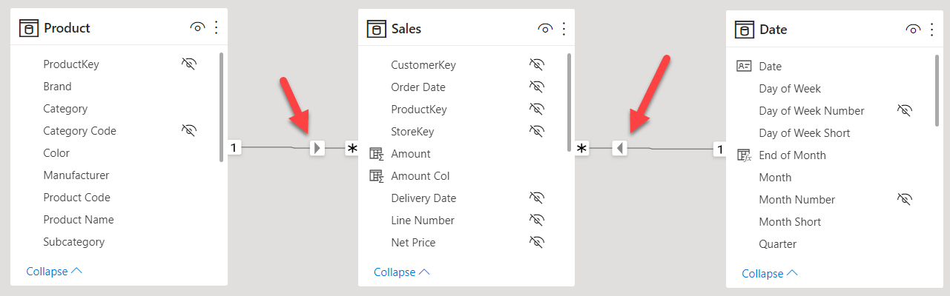Collapse the Date table fields
950x296 pixels.
click(769, 274)
